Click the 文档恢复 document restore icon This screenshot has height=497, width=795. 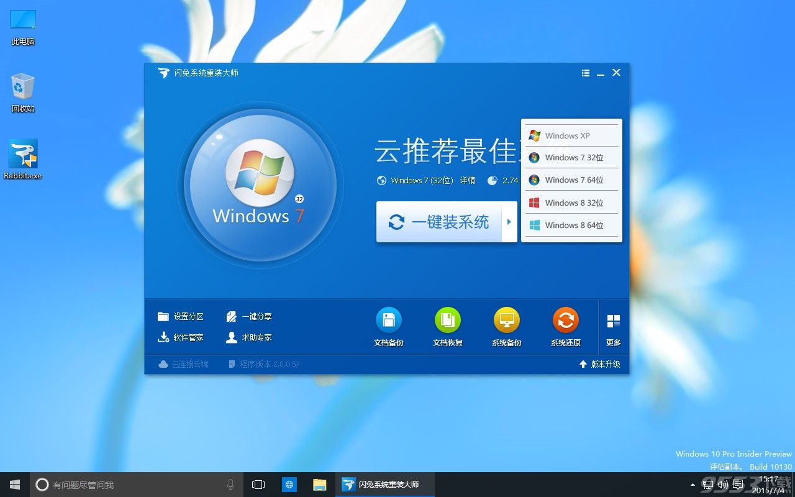tap(448, 321)
